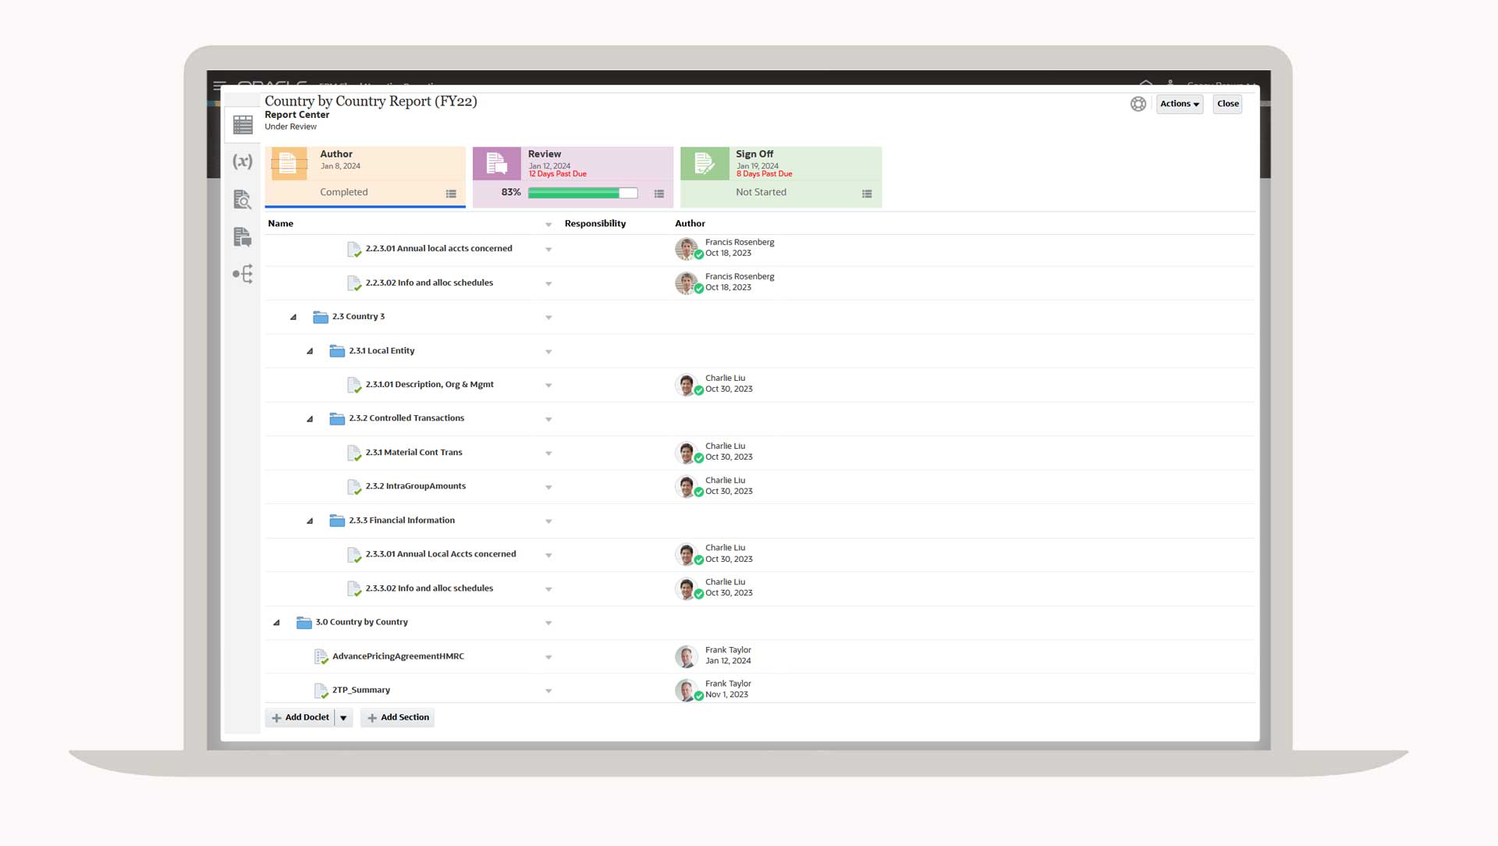This screenshot has height=846, width=1498.
Task: Click the Close button
Action: (x=1227, y=104)
